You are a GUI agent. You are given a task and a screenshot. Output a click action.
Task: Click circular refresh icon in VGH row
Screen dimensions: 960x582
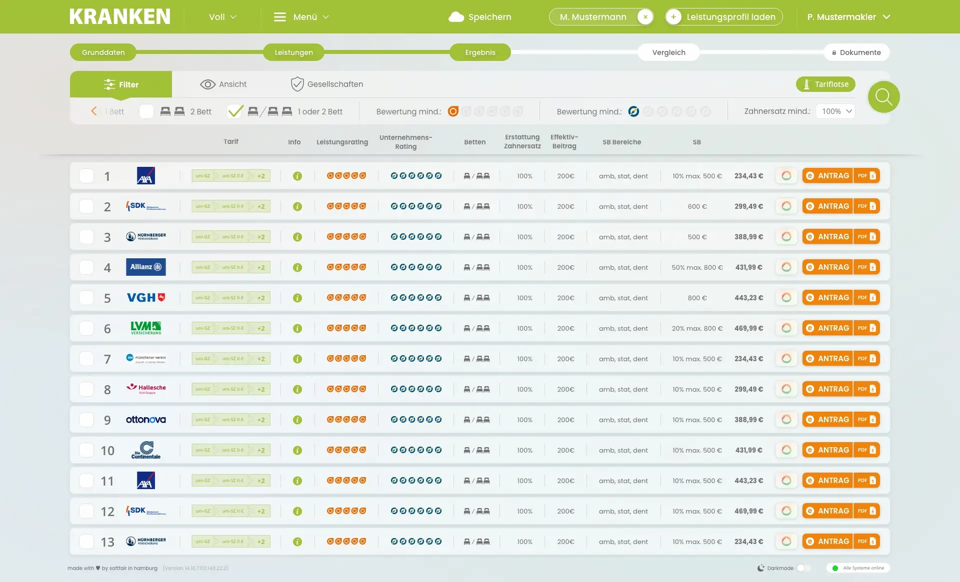786,298
